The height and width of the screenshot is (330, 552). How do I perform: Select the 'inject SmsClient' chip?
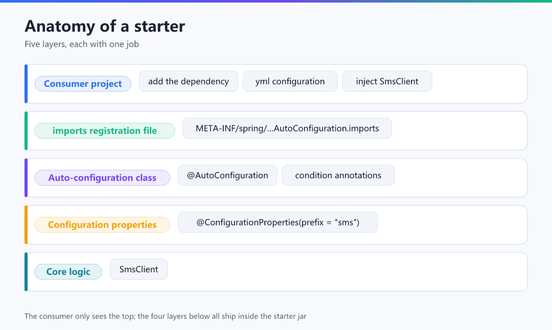387,81
